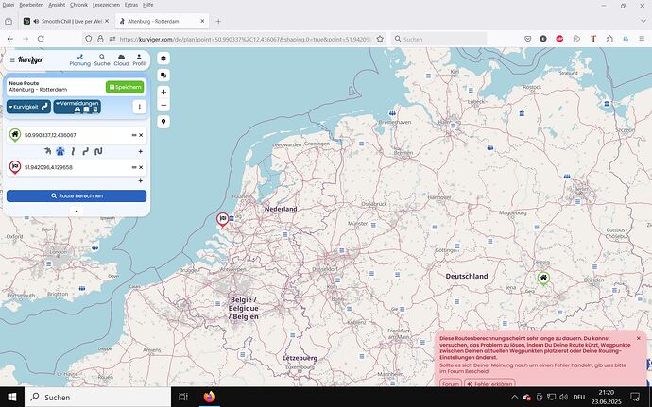Image resolution: width=652 pixels, height=407 pixels.
Task: Click the Kurviger logo
Action: 31,60
